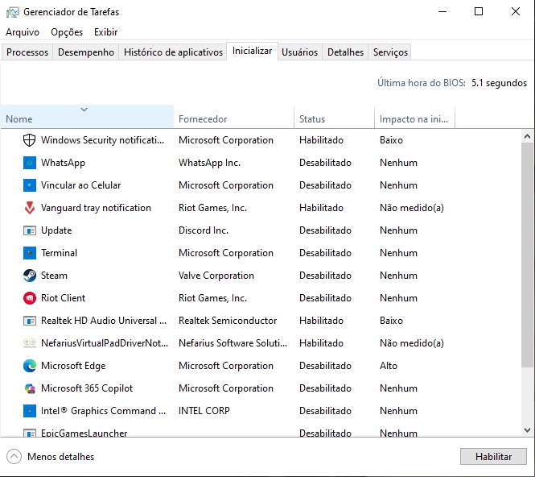Switch to the Processos tab
Image resolution: width=535 pixels, height=477 pixels.
click(x=27, y=52)
